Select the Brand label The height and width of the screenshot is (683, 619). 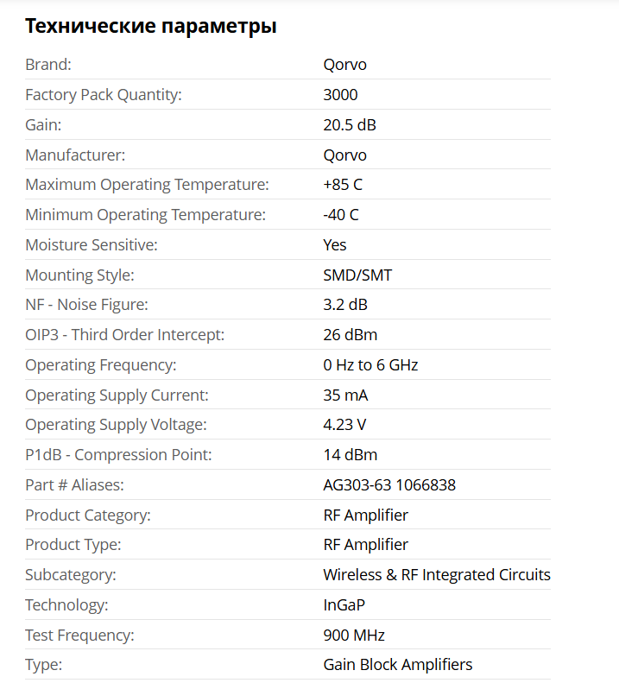click(x=48, y=65)
